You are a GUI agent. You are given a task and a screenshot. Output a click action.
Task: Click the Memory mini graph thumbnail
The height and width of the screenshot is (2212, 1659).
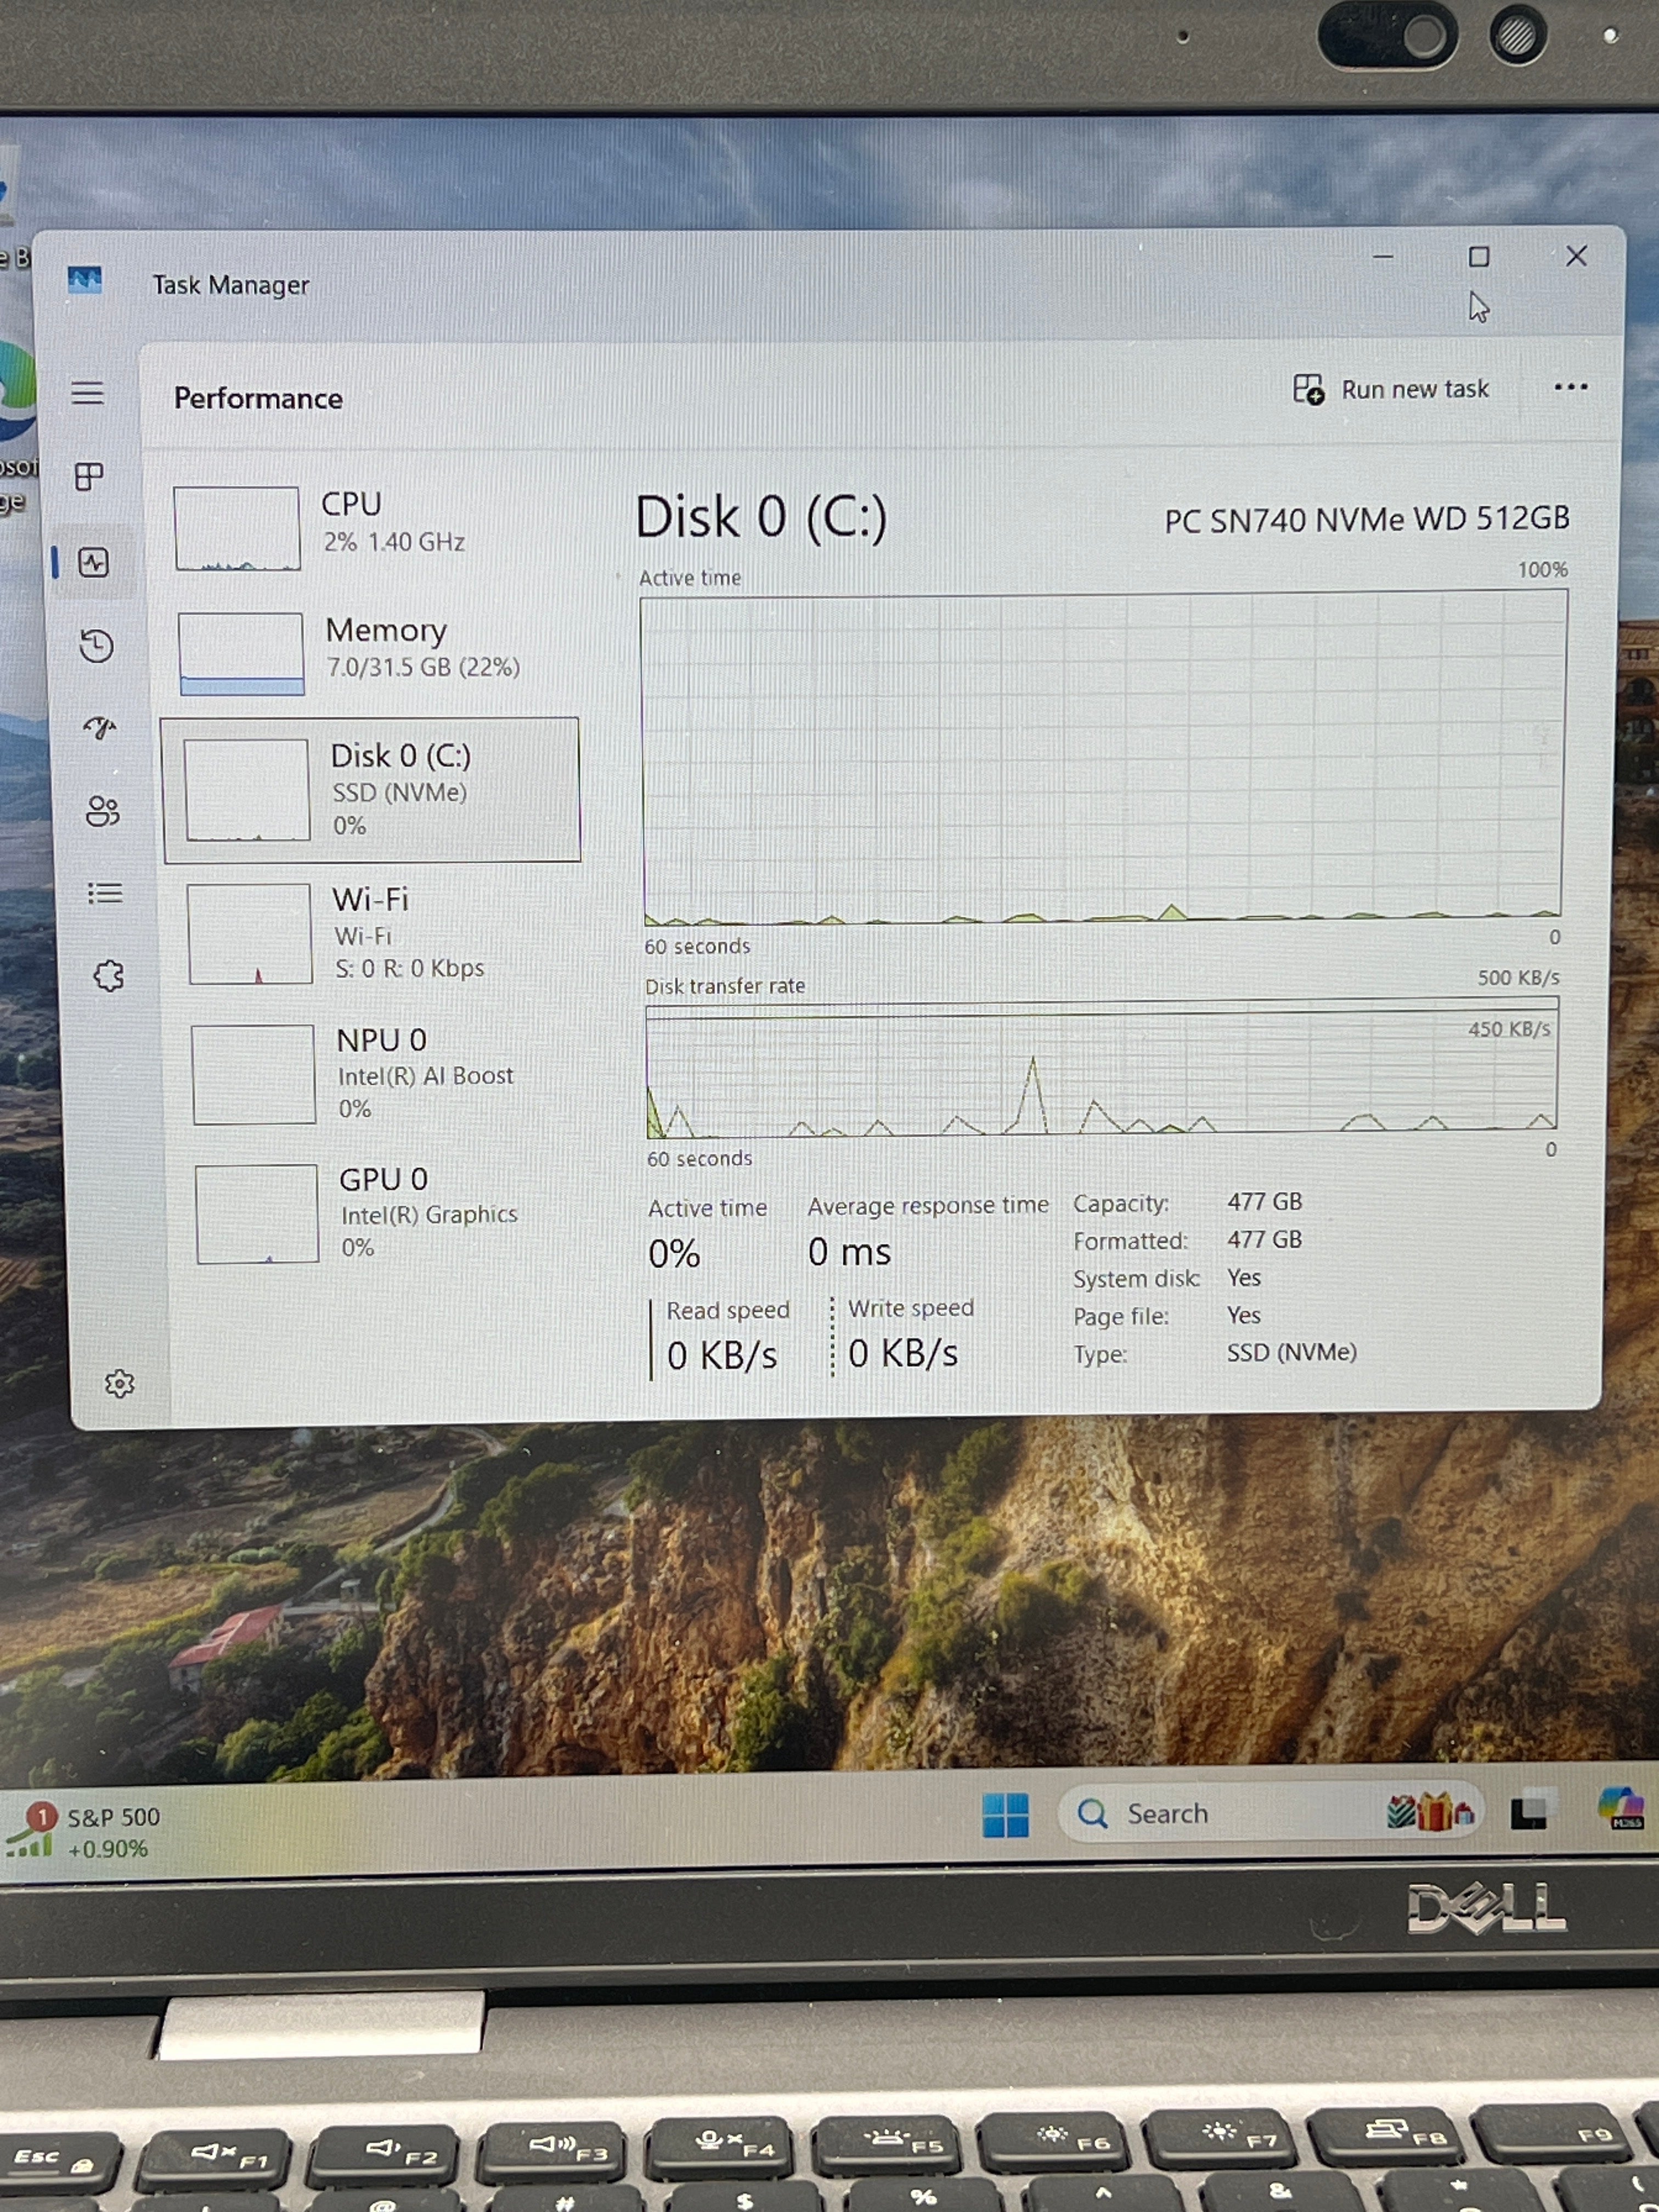point(241,653)
